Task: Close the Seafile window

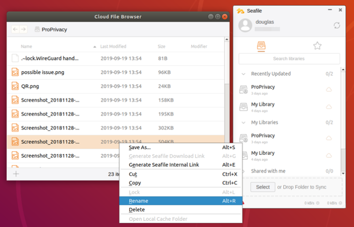Action: (340, 10)
